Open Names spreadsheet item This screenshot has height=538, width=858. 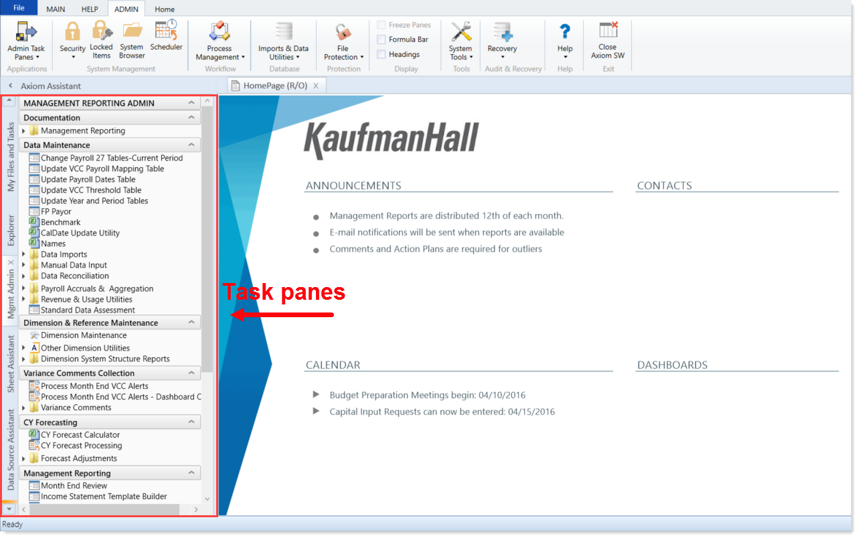(x=48, y=244)
